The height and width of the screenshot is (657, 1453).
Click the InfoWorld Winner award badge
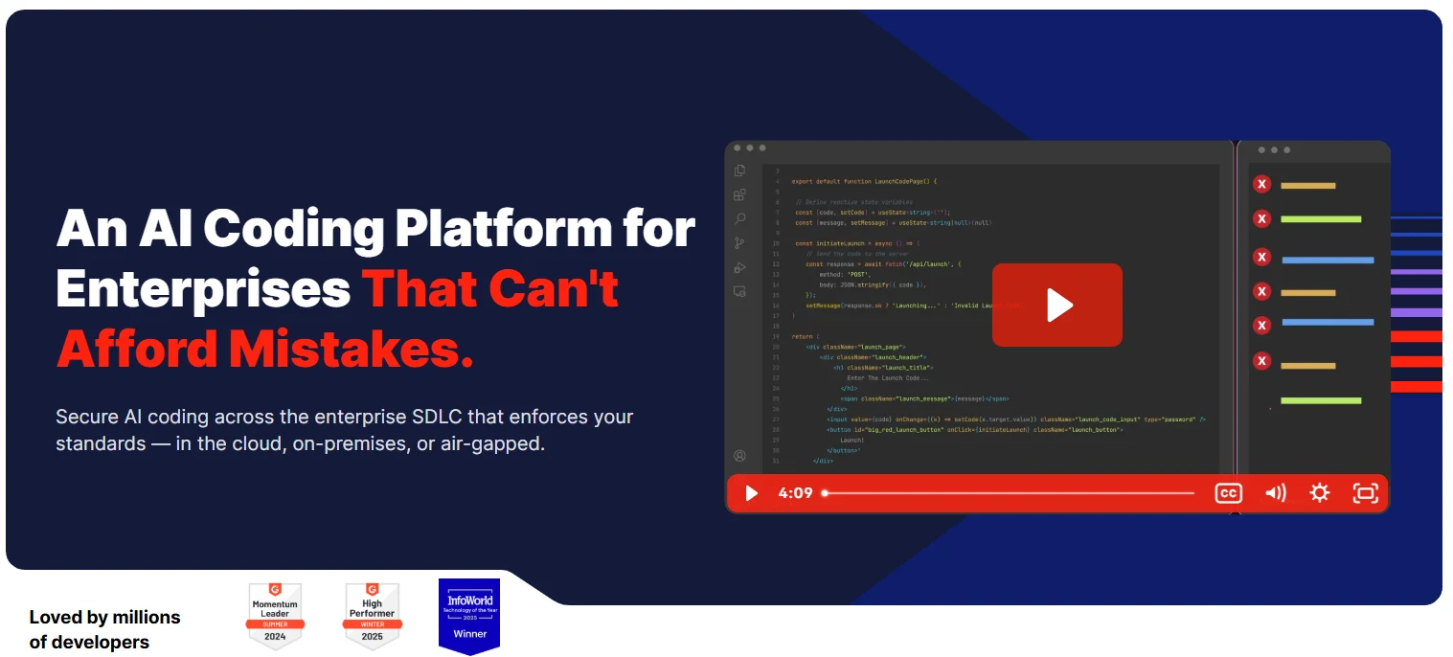click(x=469, y=616)
